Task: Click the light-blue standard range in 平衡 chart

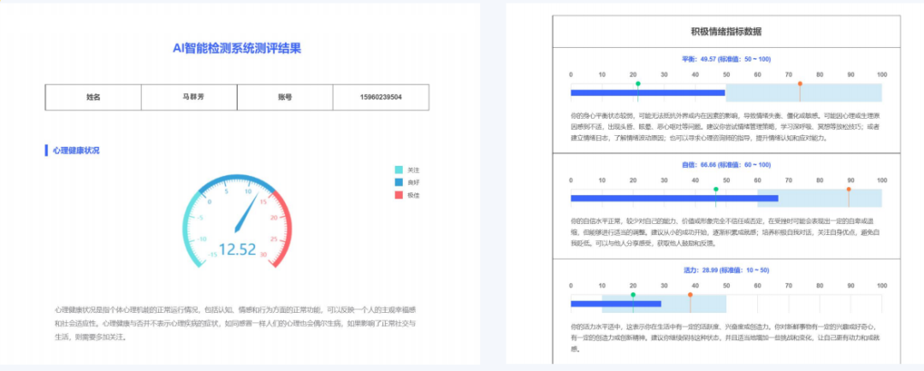Action: pos(803,92)
